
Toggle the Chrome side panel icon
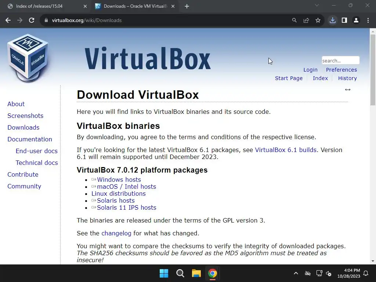pos(344,21)
